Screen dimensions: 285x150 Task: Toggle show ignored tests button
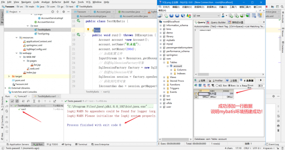(x=17, y=101)
